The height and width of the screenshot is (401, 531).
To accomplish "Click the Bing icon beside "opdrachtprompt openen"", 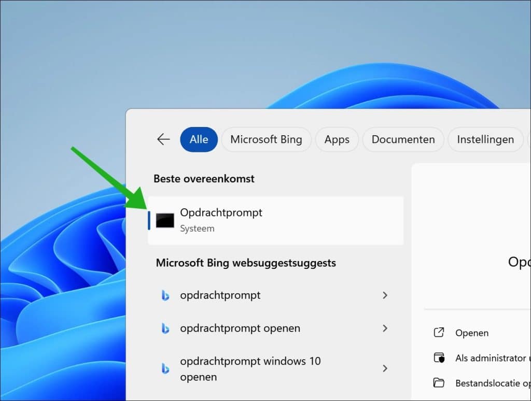I will pyautogui.click(x=165, y=328).
